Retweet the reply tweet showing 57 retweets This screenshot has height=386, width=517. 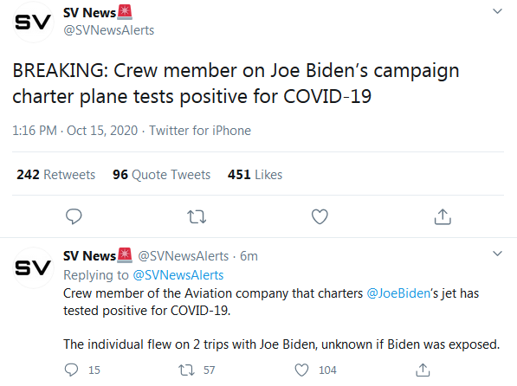tap(186, 370)
